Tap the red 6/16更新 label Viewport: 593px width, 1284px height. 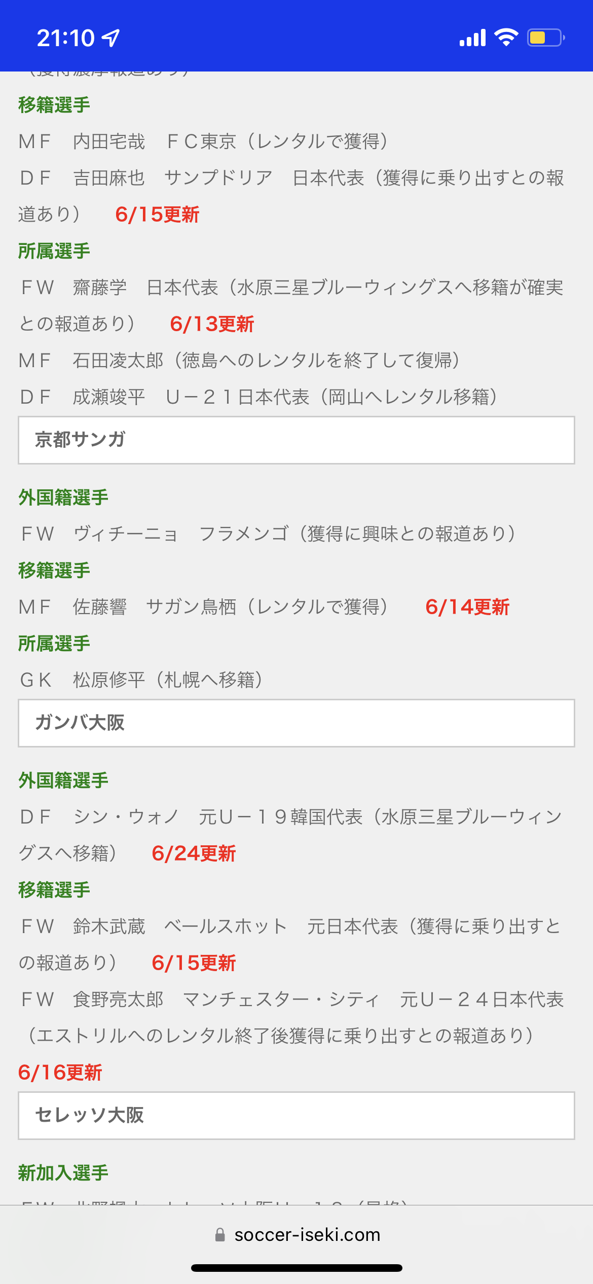coord(60,1073)
